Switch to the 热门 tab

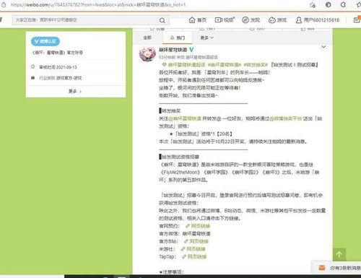(178, 38)
